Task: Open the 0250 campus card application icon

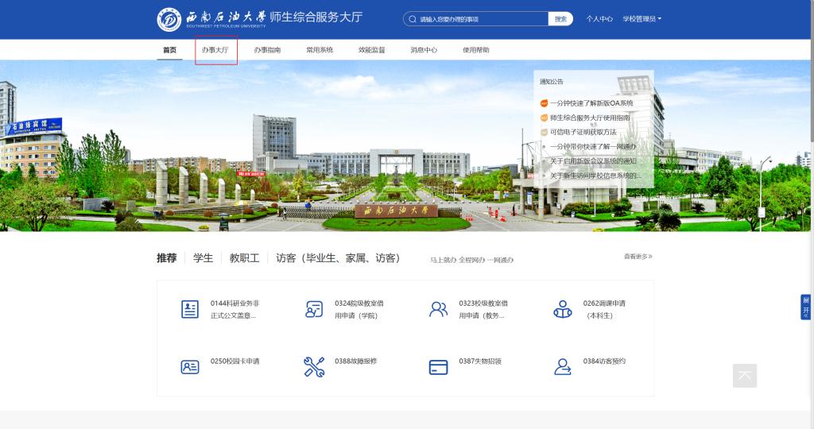Action: coord(190,366)
